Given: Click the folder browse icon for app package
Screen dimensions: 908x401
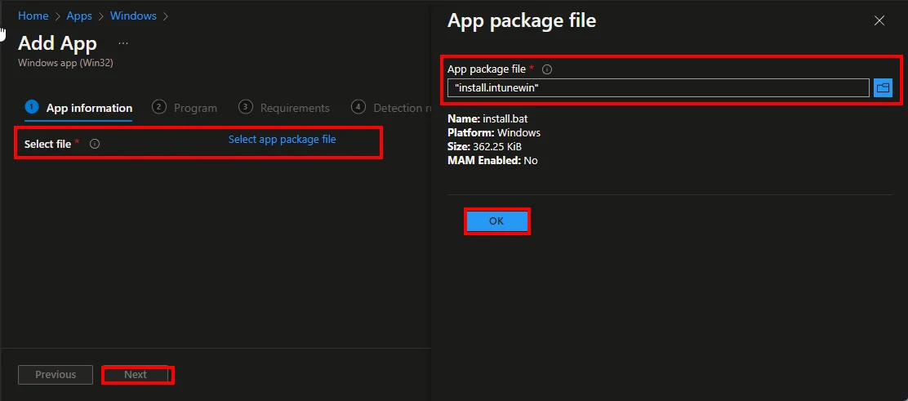Looking at the screenshot, I should point(883,88).
